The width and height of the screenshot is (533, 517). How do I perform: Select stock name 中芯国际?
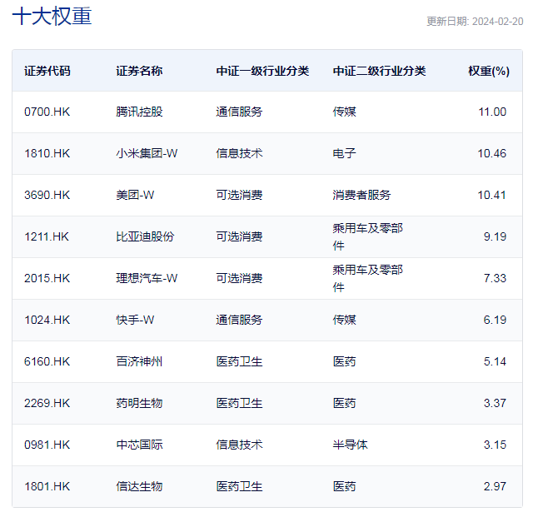(x=139, y=445)
